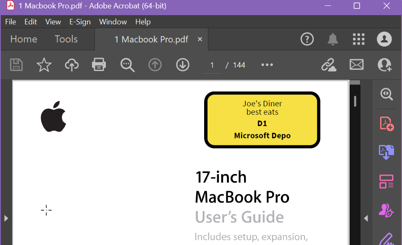Send file by email envelope icon
The width and height of the screenshot is (402, 245).
pyautogui.click(x=357, y=65)
